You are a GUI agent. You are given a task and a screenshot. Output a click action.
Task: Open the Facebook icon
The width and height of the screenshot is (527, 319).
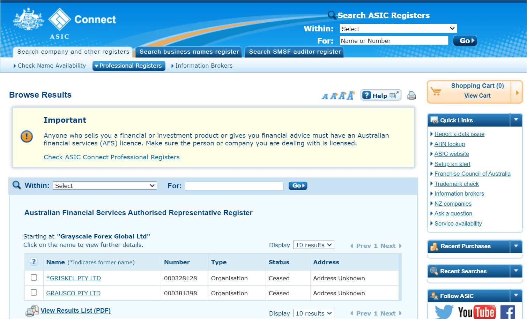(x=508, y=312)
